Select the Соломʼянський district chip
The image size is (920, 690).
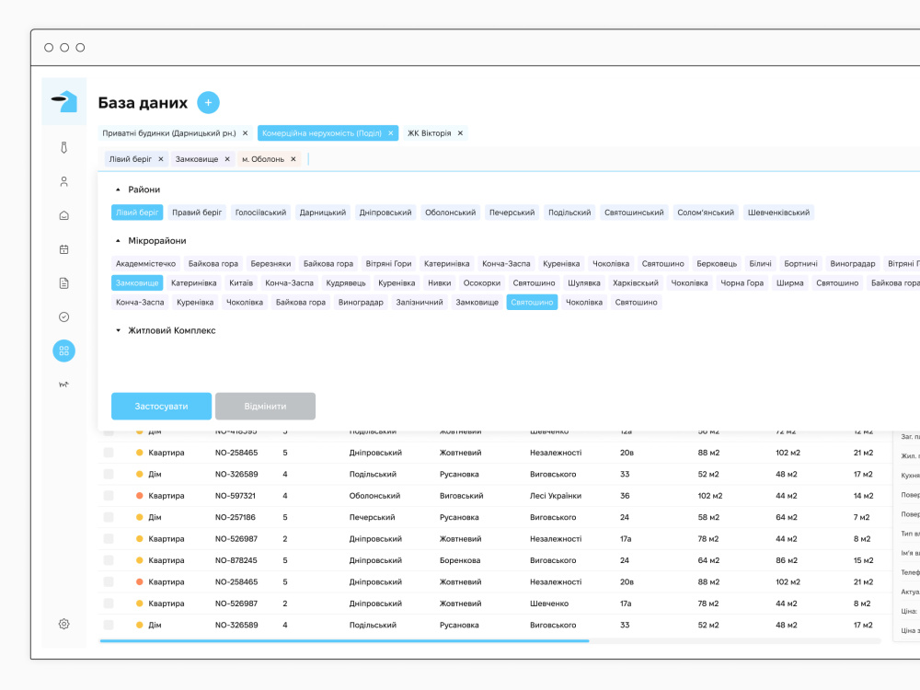coord(706,213)
